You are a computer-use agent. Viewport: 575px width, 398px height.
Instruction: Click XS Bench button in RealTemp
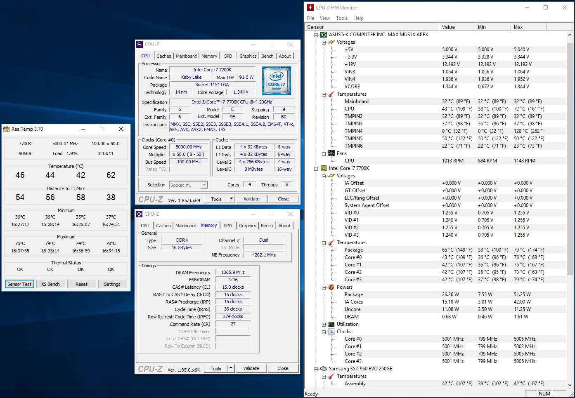pos(50,284)
